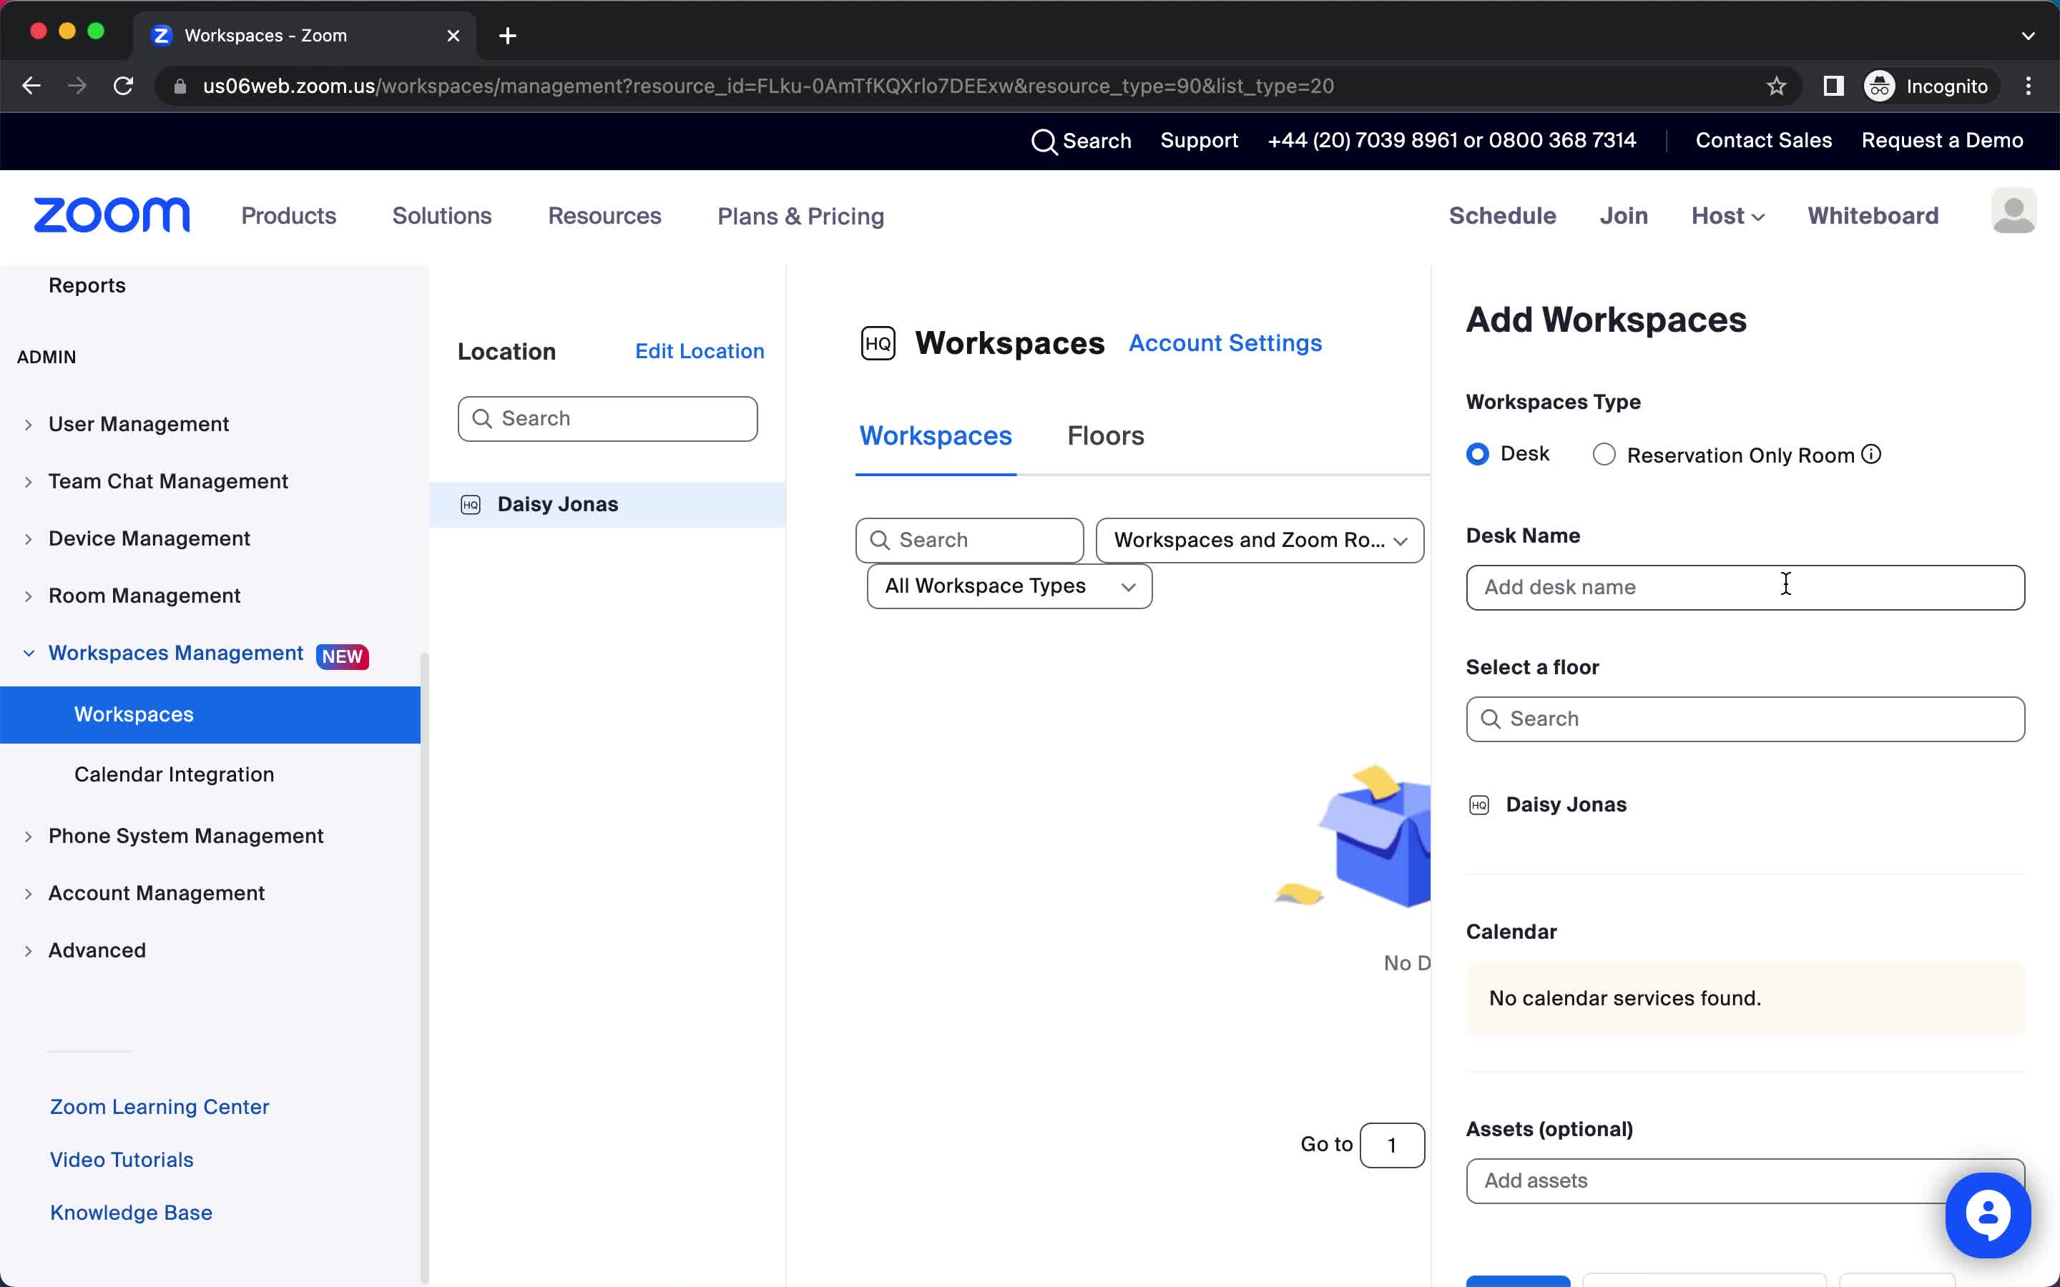
Task: Click the HQ icon beside Workspaces heading
Action: pos(878,343)
